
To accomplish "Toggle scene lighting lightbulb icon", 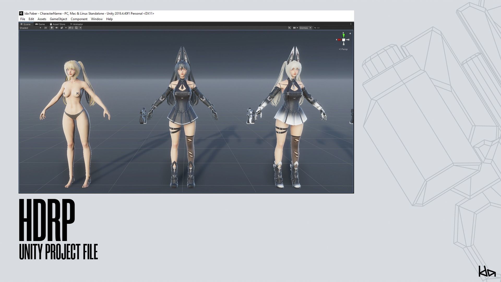I will click(x=52, y=28).
